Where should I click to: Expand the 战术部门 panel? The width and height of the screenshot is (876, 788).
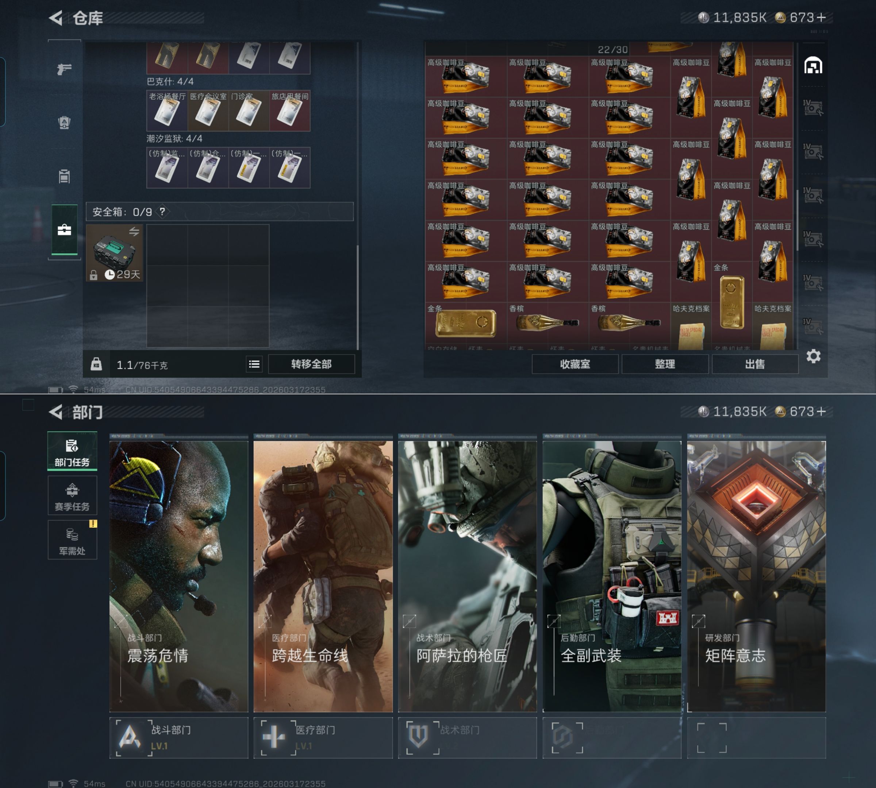(x=467, y=738)
